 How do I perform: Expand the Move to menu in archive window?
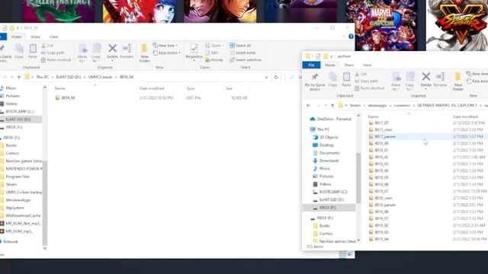396,81
